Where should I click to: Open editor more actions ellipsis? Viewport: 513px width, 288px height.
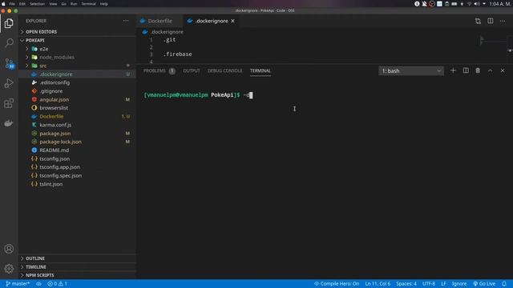[x=503, y=21]
